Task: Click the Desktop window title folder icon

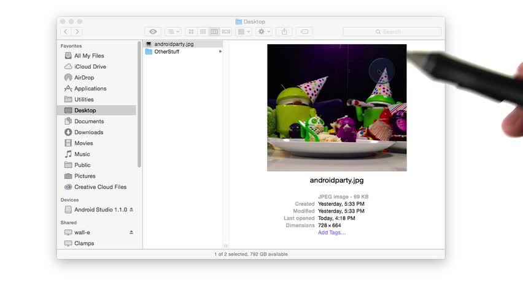Action: 239,21
